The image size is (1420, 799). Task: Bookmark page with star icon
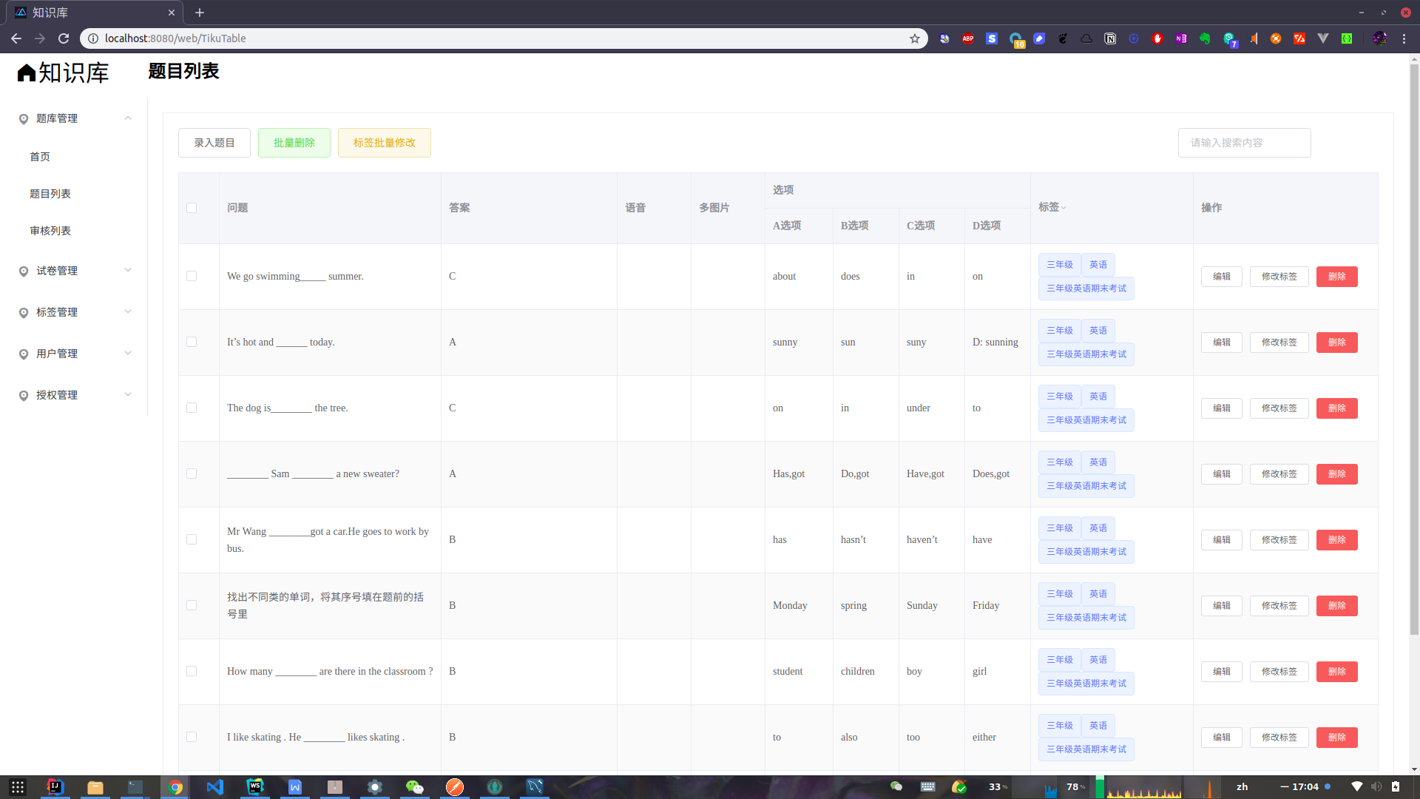point(915,38)
